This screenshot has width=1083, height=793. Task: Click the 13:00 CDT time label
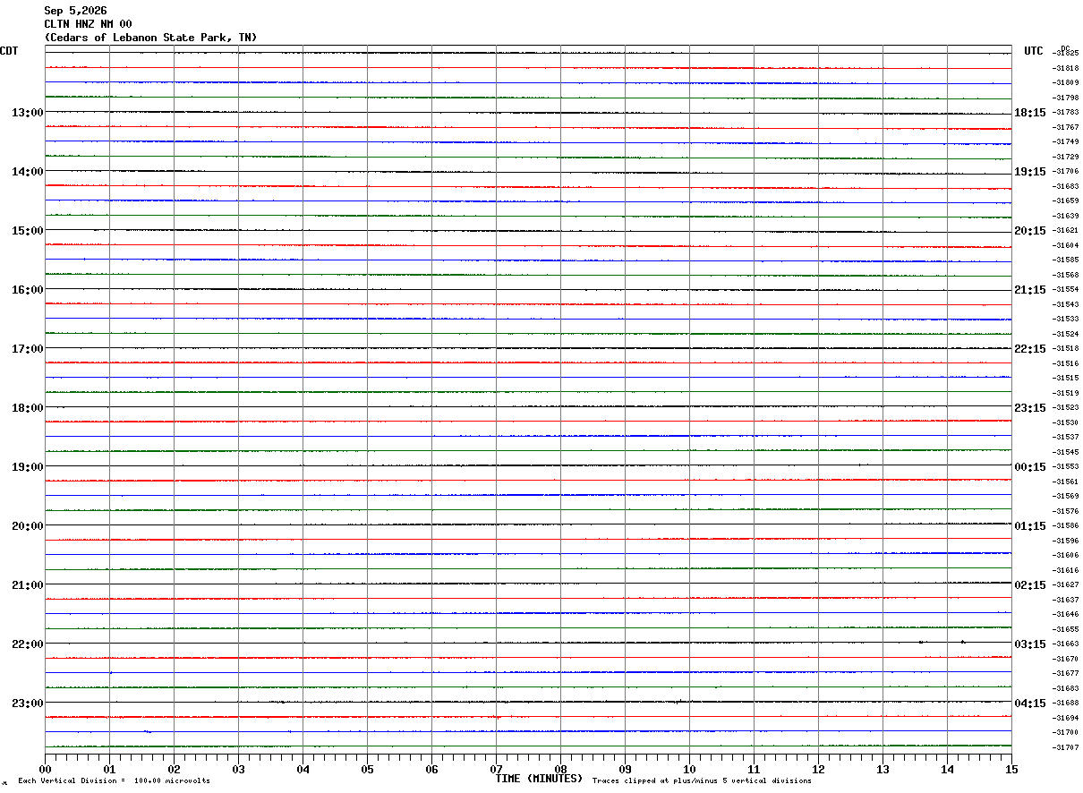28,113
